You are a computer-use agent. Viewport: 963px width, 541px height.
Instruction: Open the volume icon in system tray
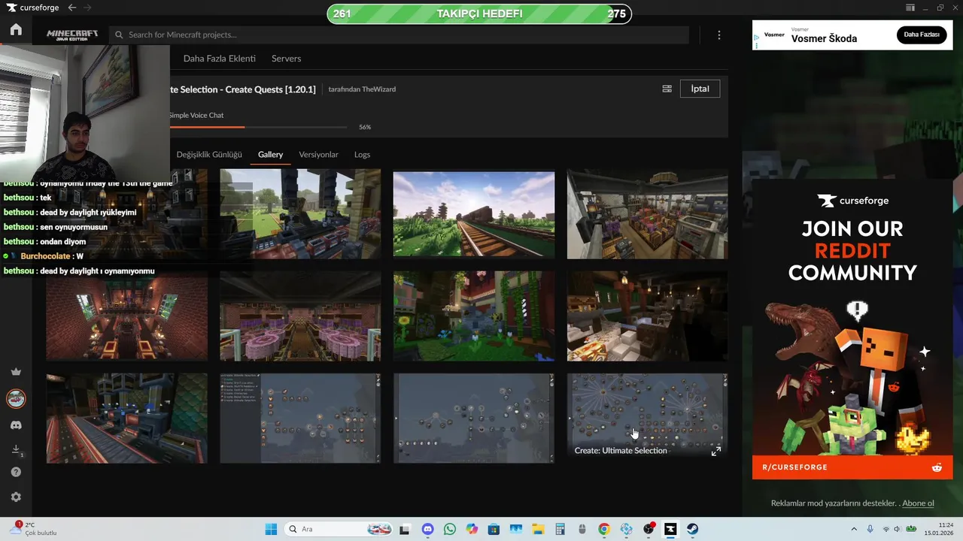click(898, 529)
